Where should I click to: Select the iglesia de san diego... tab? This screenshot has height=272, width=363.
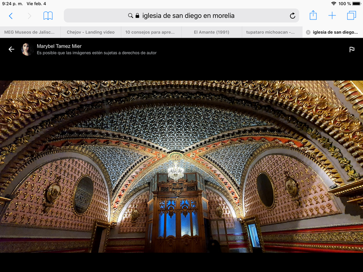(333, 32)
